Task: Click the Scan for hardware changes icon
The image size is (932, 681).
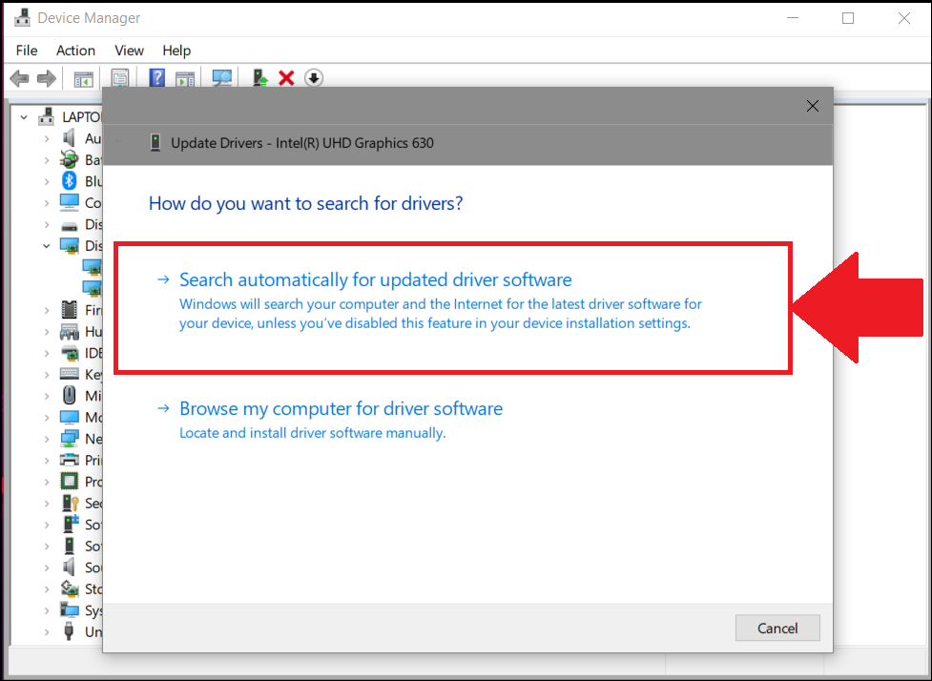Action: point(221,77)
